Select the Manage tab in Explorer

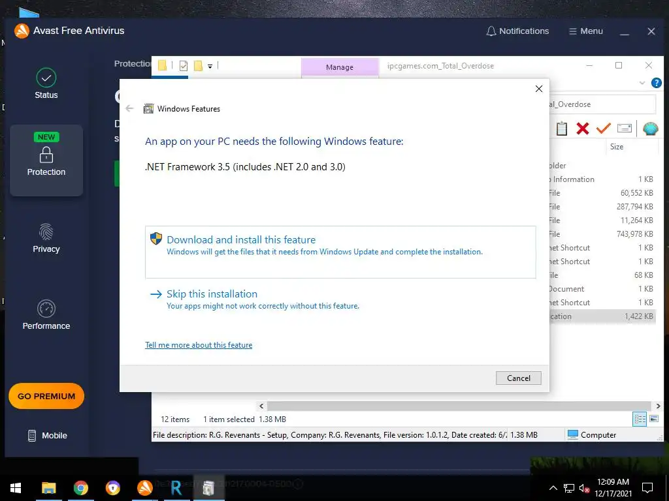(x=340, y=67)
